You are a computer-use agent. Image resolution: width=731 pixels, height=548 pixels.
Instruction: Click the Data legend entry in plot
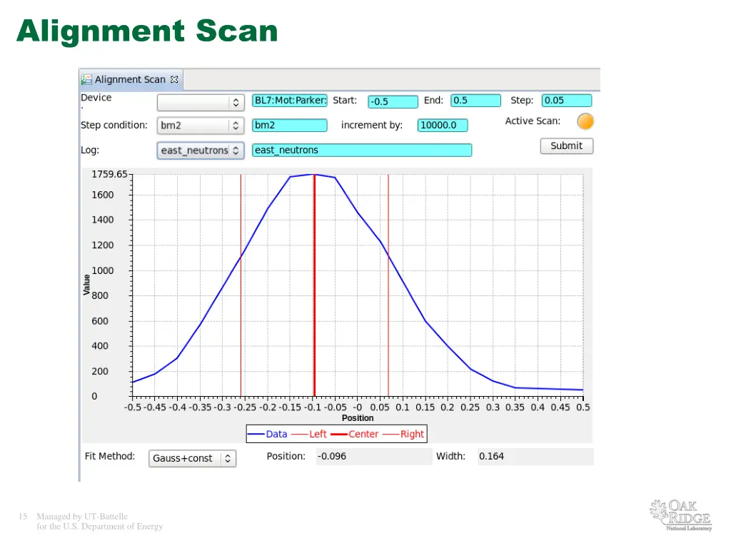pyautogui.click(x=268, y=434)
